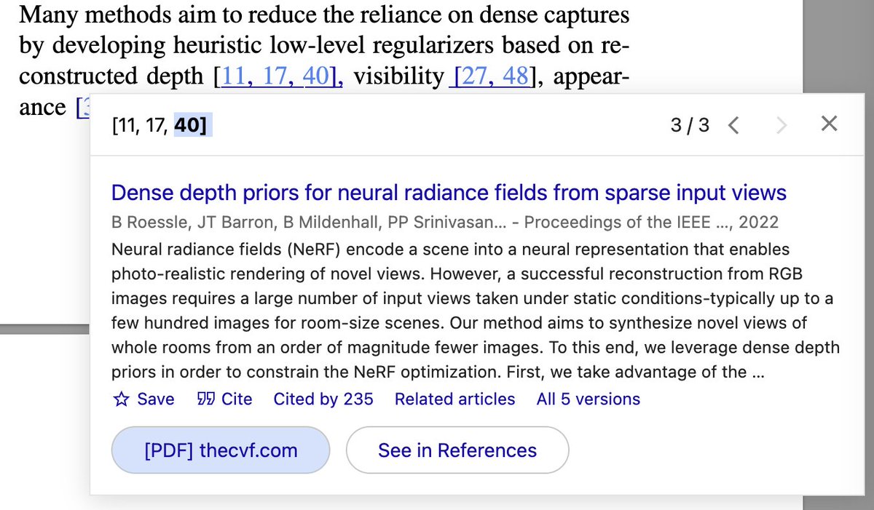This screenshot has height=510, width=874.
Task: Open Cite options with the quote icon
Action: tap(224, 399)
